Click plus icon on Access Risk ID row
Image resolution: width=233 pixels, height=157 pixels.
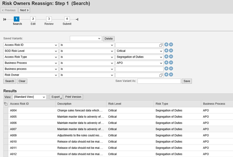coord(166,45)
